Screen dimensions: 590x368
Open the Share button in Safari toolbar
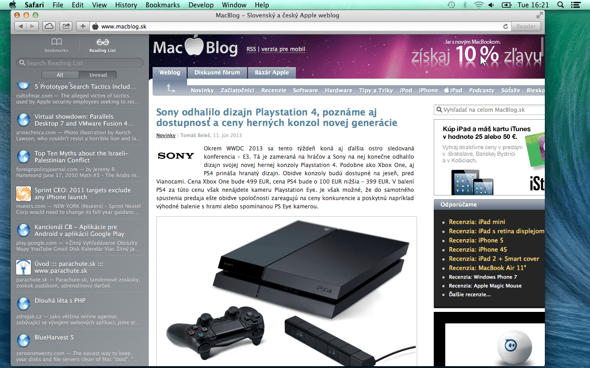[66, 26]
